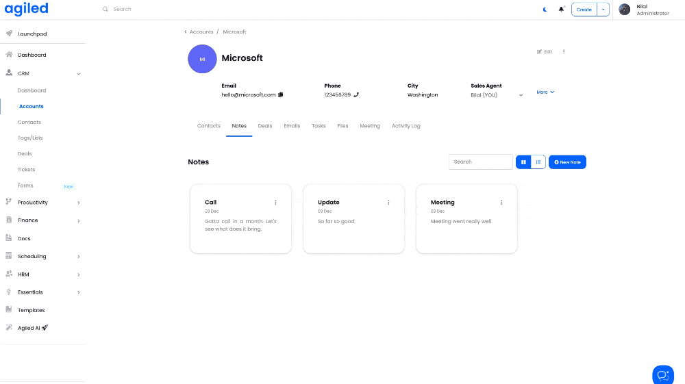The width and height of the screenshot is (685, 384).
Task: Open the account options three-dot menu
Action: click(x=564, y=51)
